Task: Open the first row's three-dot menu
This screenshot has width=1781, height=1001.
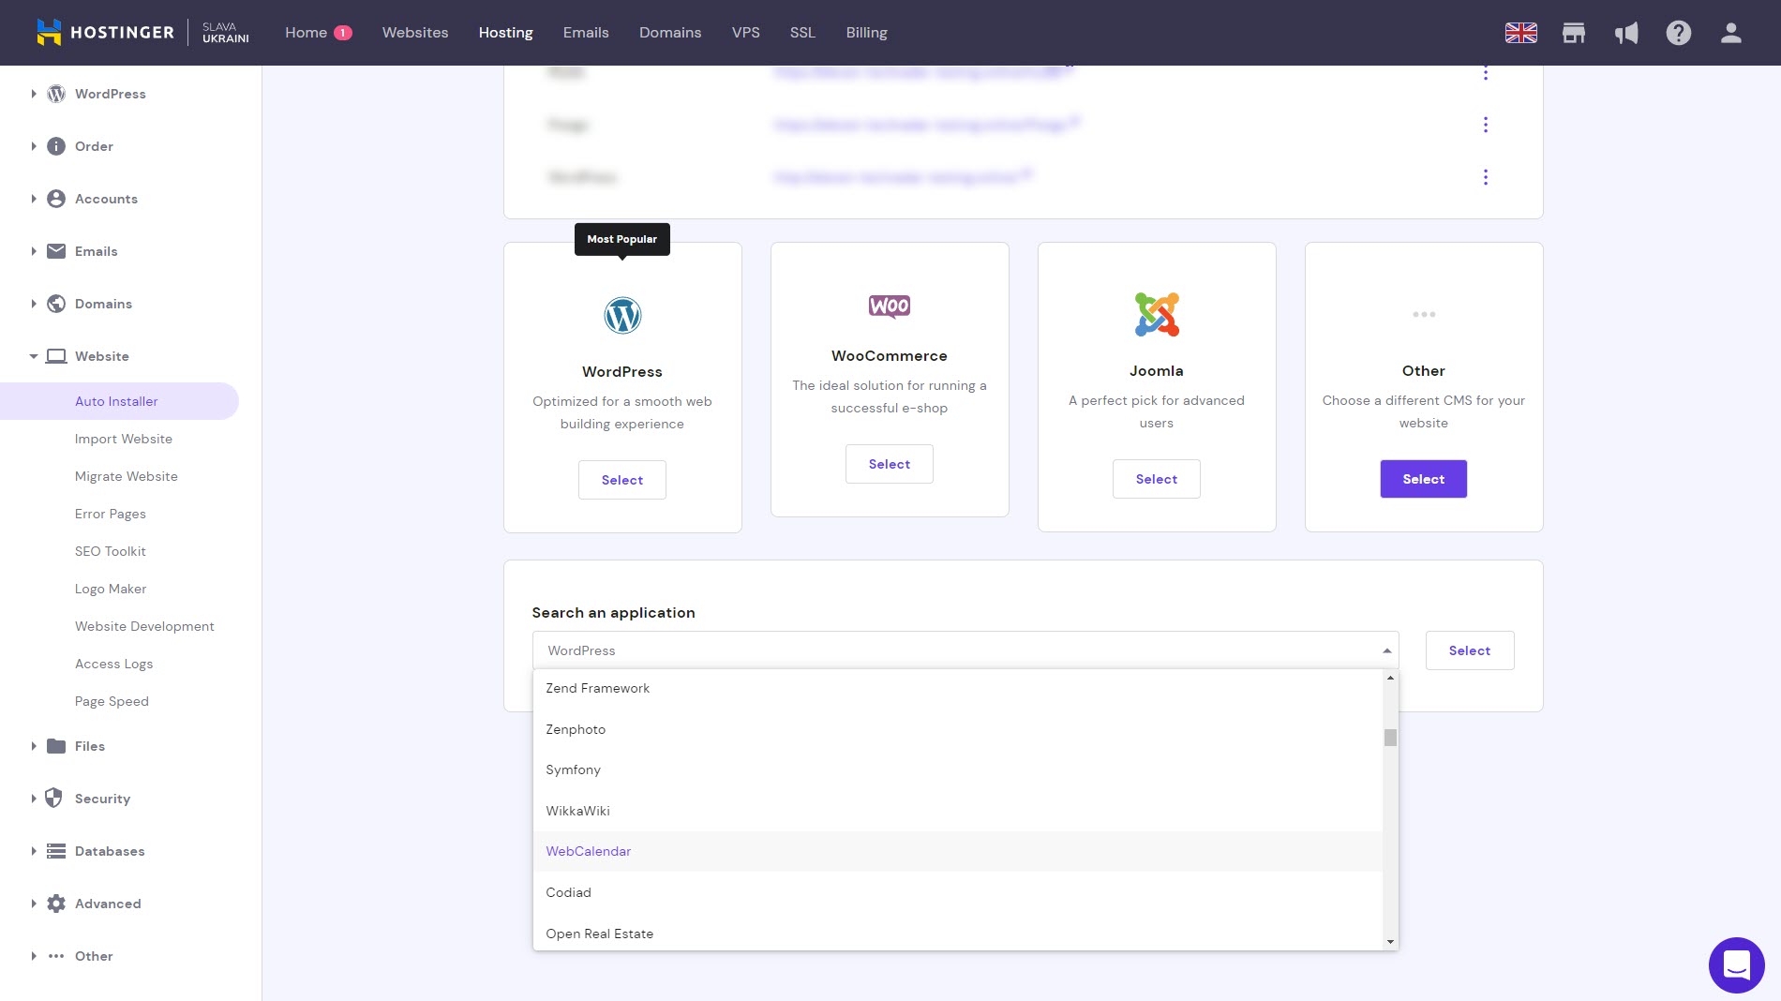Action: 1486,73
